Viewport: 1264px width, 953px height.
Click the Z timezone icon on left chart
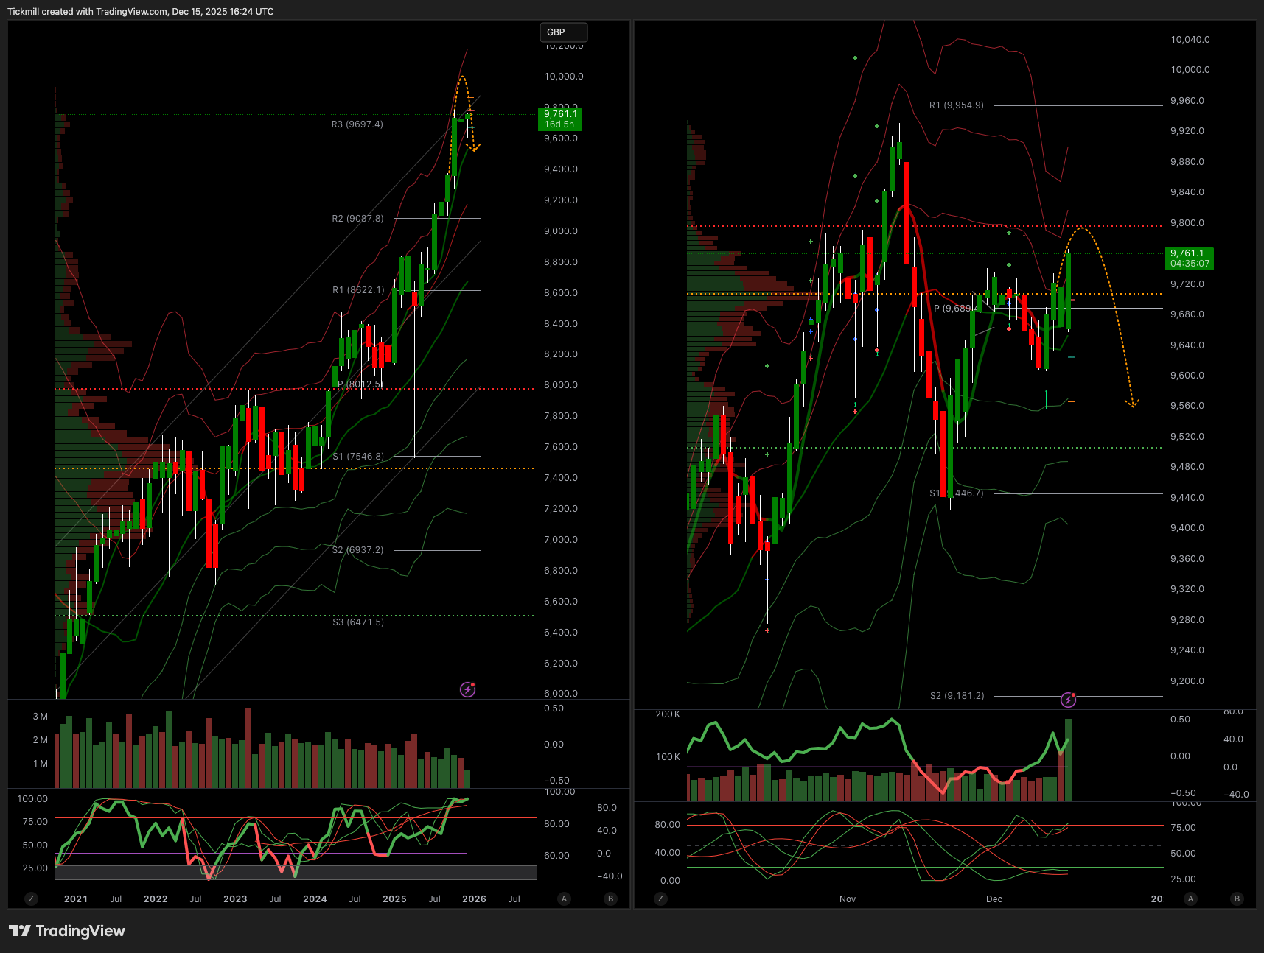[x=31, y=899]
